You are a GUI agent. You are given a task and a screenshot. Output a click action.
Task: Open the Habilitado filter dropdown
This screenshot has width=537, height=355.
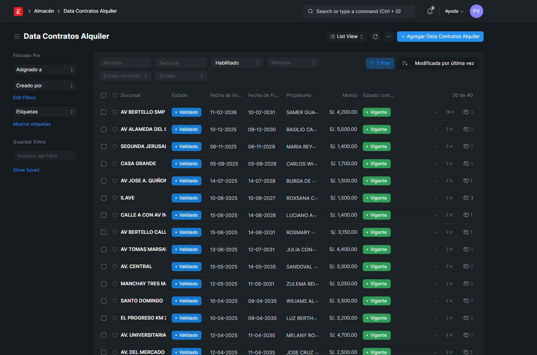(x=237, y=63)
